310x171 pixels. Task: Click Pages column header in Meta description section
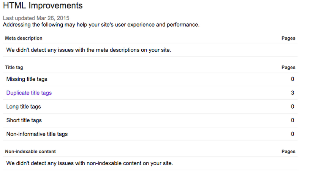288,38
